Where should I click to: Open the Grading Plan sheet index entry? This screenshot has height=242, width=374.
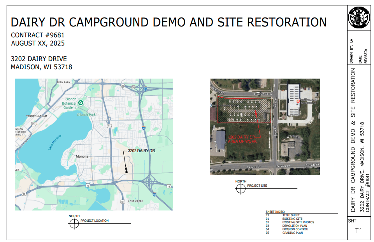point(292,233)
